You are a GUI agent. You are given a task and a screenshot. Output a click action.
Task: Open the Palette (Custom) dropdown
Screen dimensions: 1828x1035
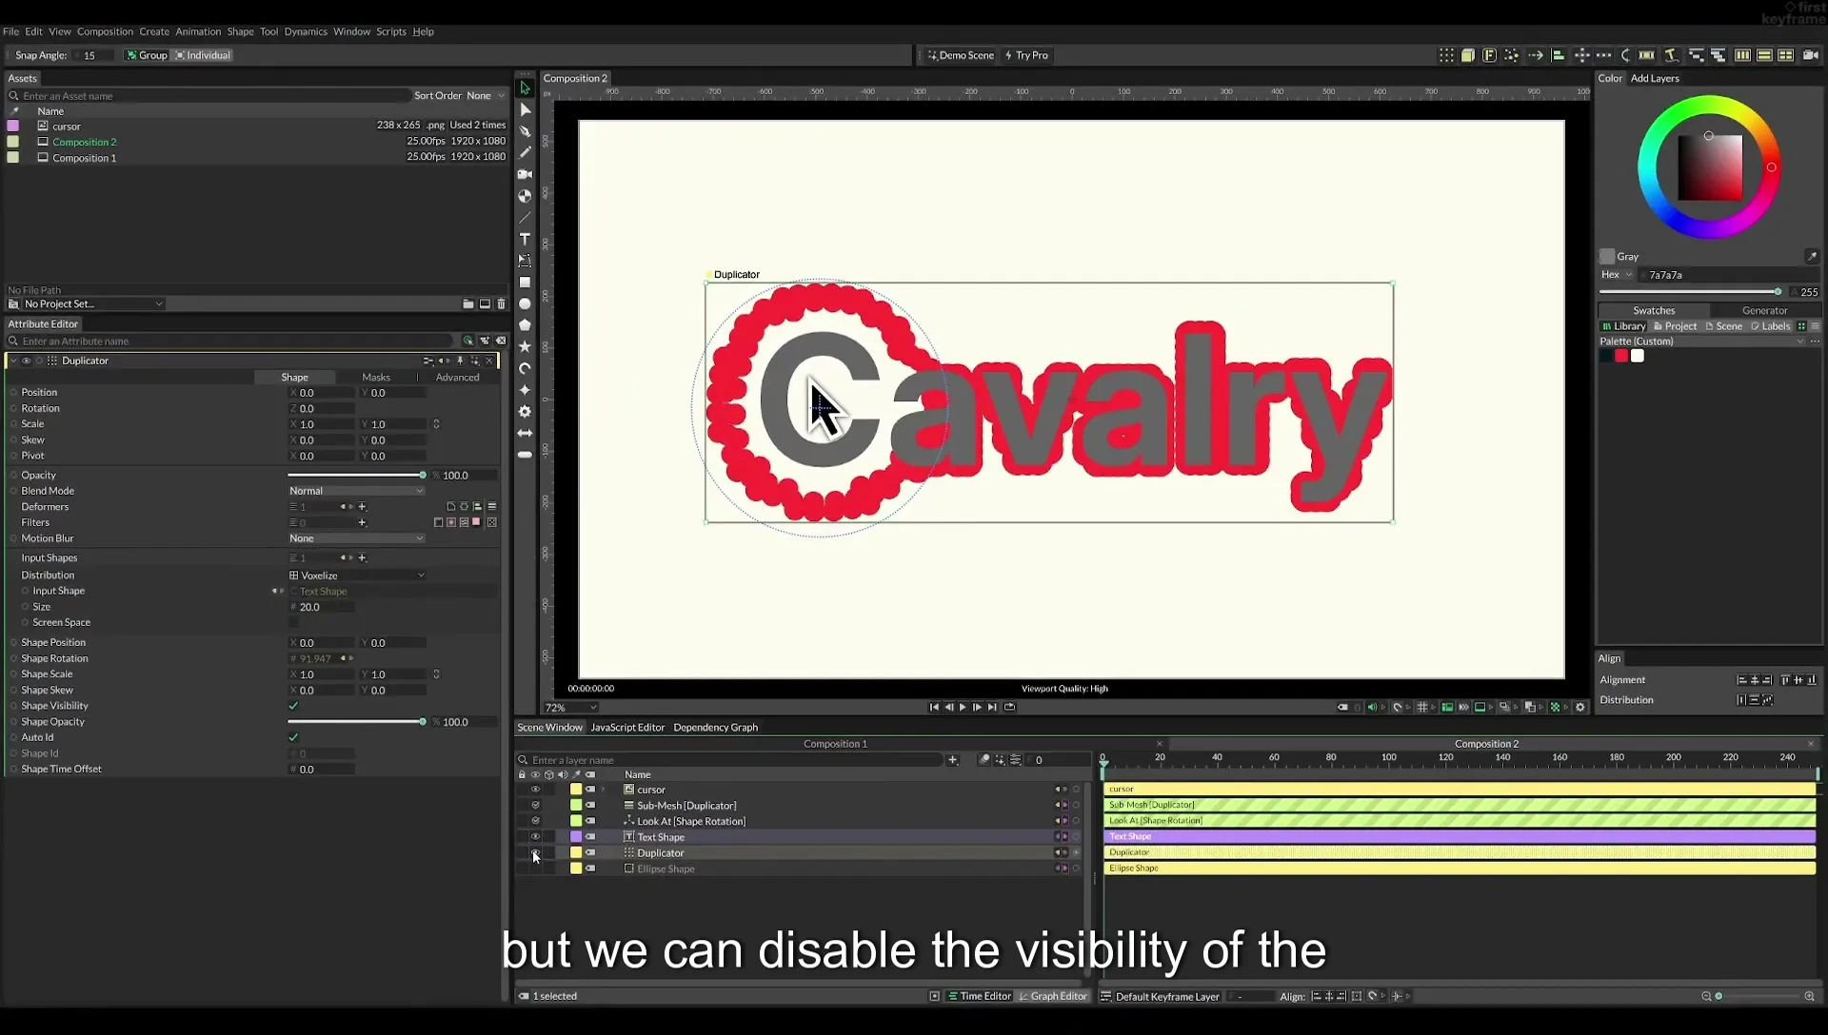pyautogui.click(x=1701, y=341)
